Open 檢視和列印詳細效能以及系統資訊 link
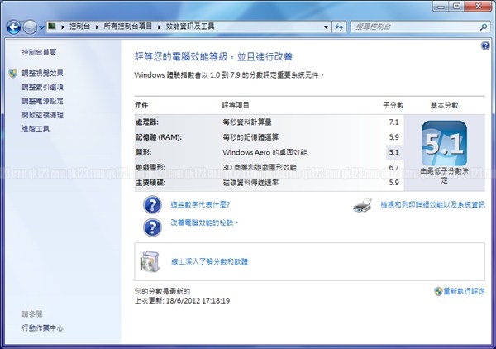Viewport: 496px width, 349px height. (x=432, y=205)
